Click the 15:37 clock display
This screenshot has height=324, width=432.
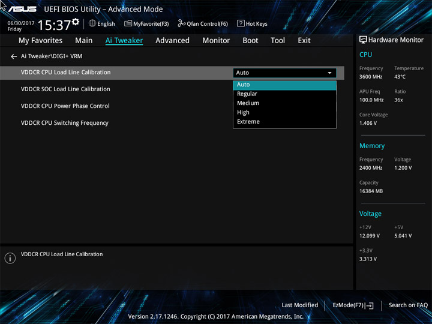click(54, 25)
